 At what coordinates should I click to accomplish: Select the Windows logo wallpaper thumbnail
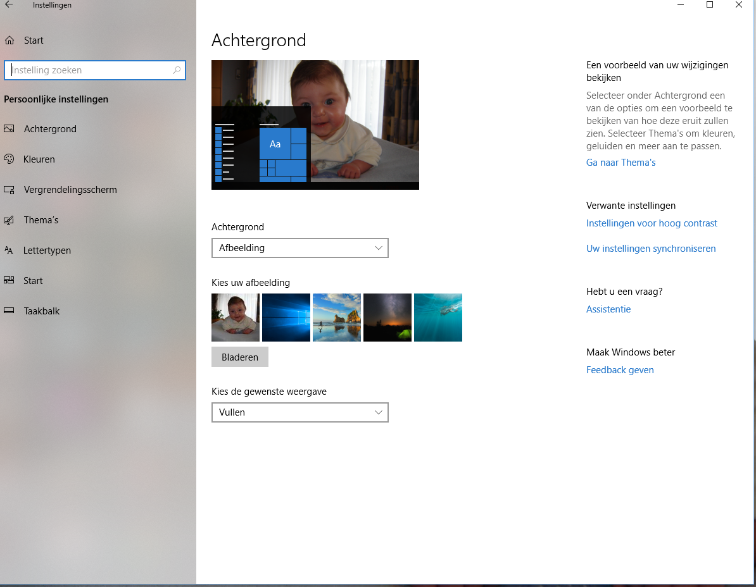coord(286,318)
